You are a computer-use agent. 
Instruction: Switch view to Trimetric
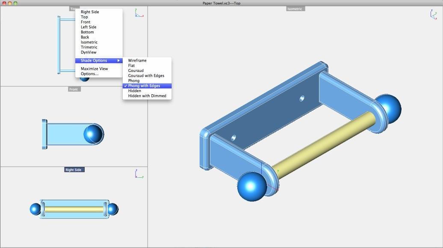[x=89, y=47]
